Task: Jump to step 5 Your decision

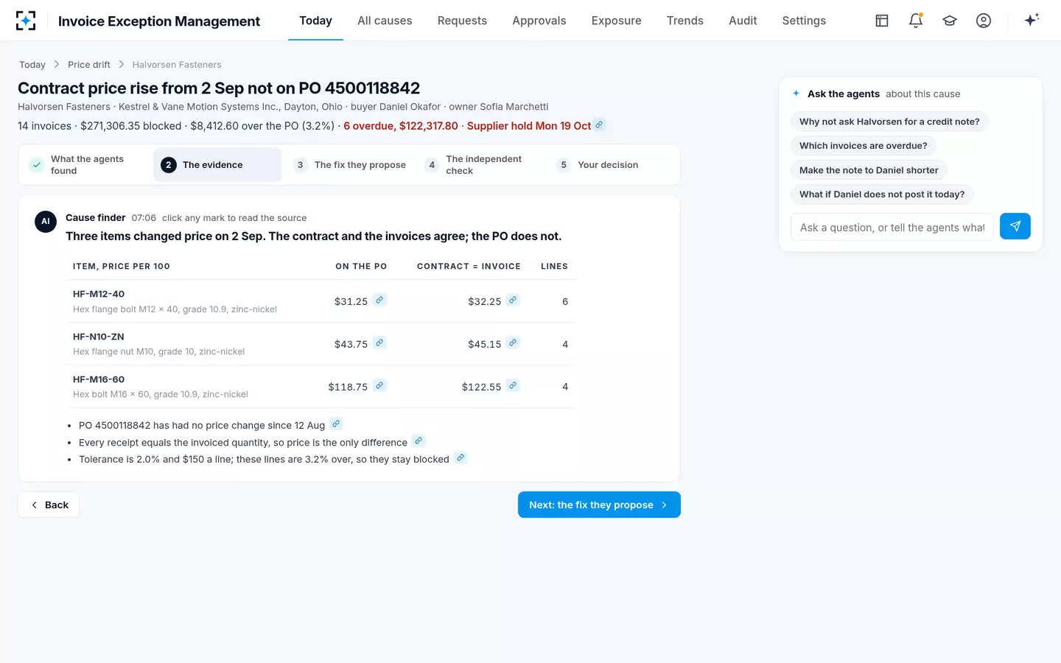Action: [613, 165]
